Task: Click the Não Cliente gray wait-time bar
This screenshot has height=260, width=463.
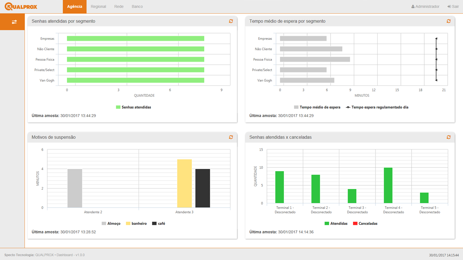Action: pyautogui.click(x=311, y=49)
